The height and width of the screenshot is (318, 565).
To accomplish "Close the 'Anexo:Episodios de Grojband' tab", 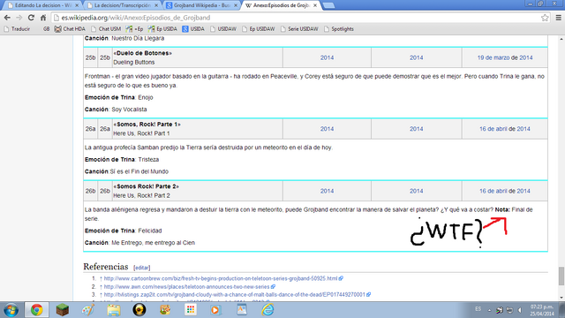I will (x=315, y=5).
